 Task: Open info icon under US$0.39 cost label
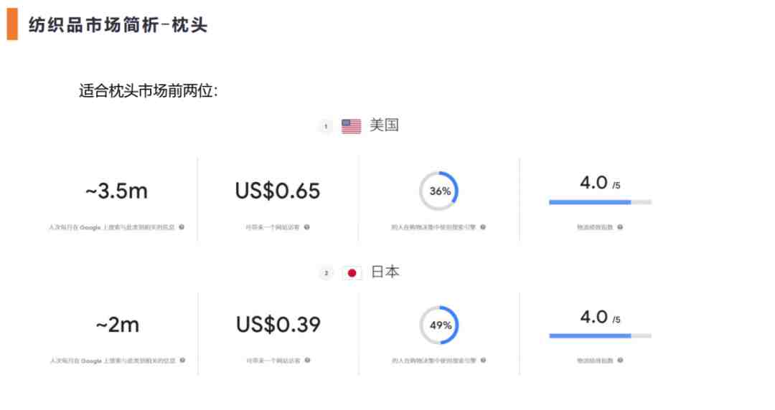[307, 360]
